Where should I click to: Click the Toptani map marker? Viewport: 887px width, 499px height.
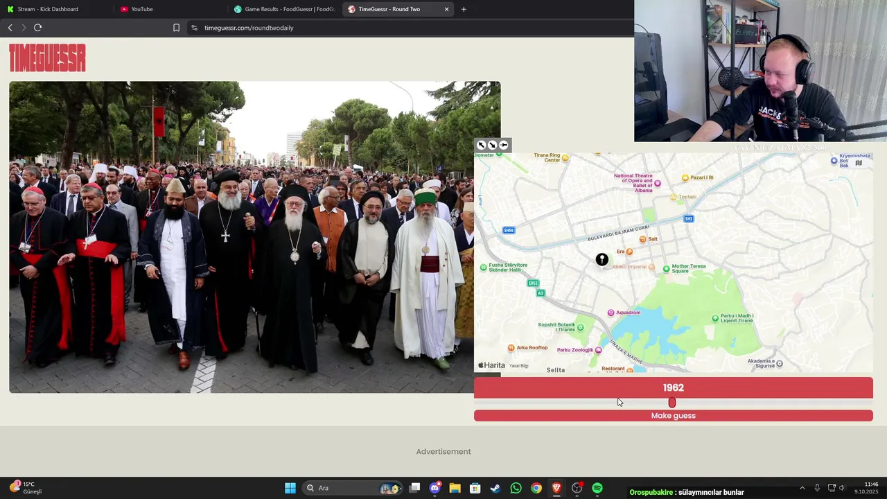(x=673, y=197)
